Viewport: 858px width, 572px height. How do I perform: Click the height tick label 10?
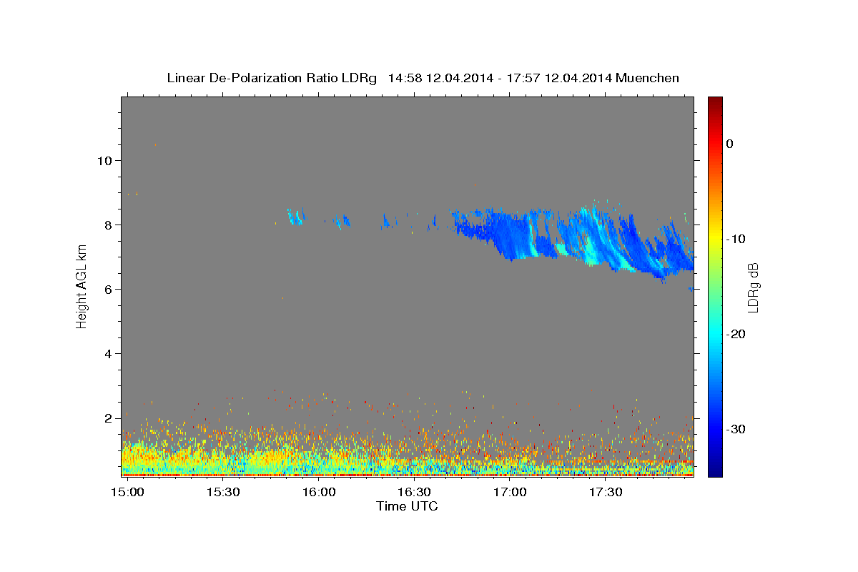104,160
